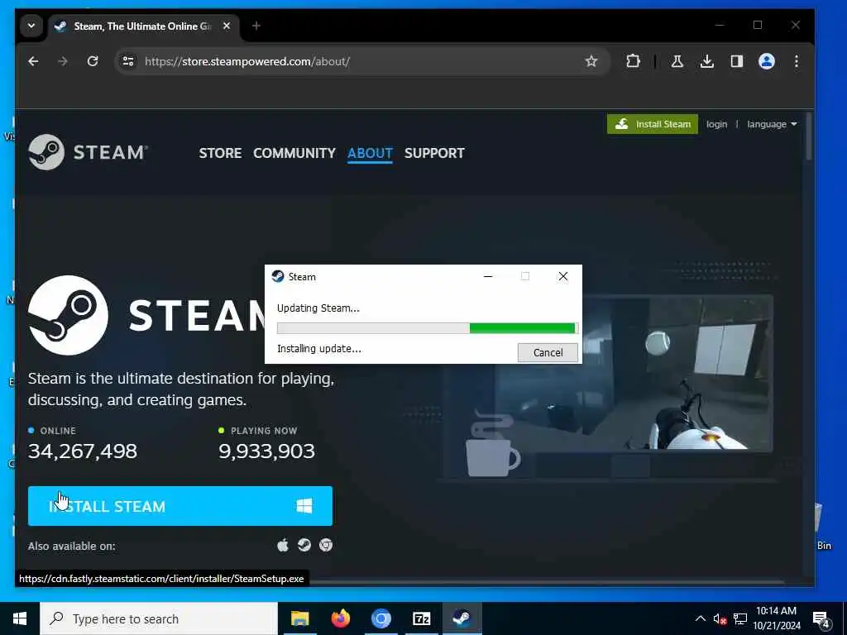
Task: Open Chrome Labs flask icon
Action: [677, 61]
